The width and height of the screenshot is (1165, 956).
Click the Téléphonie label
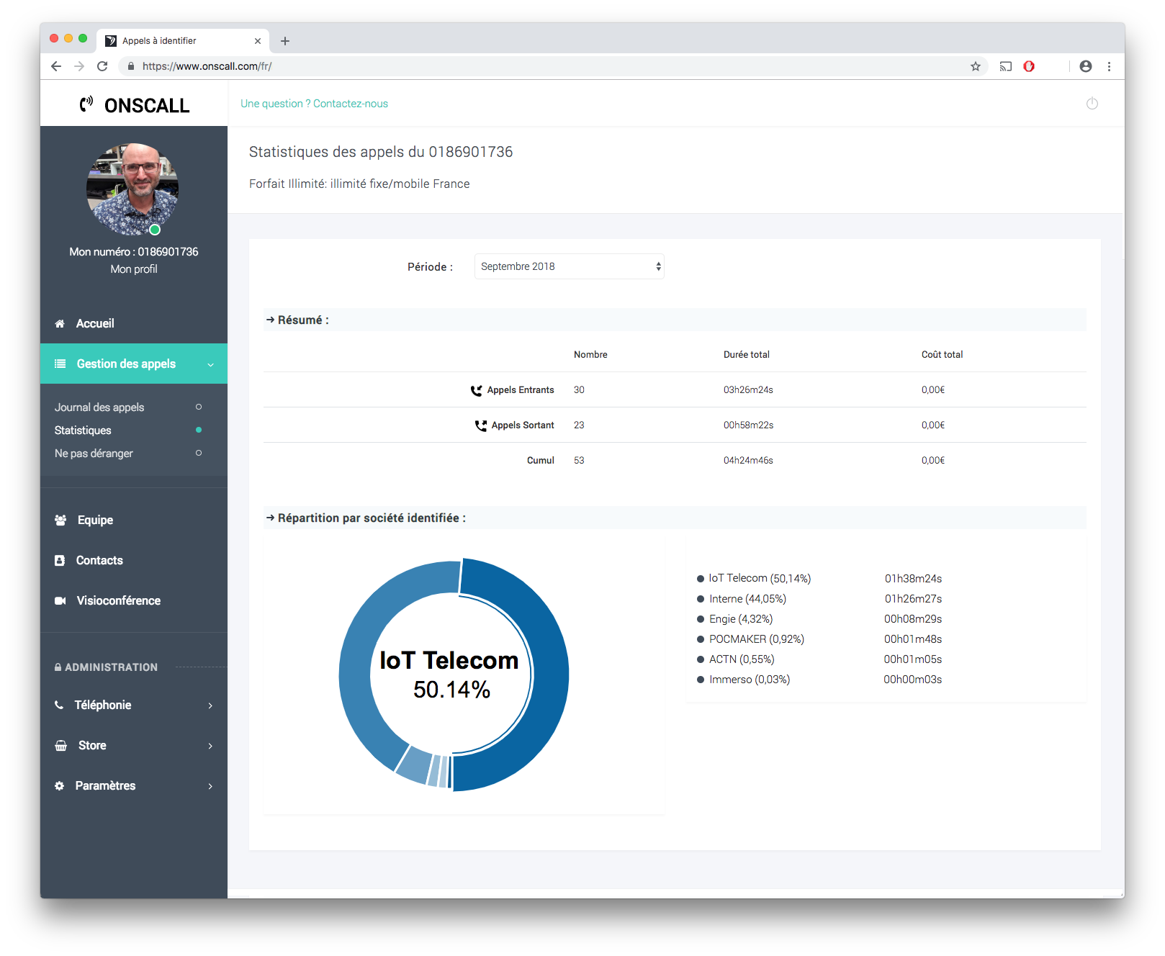point(103,705)
